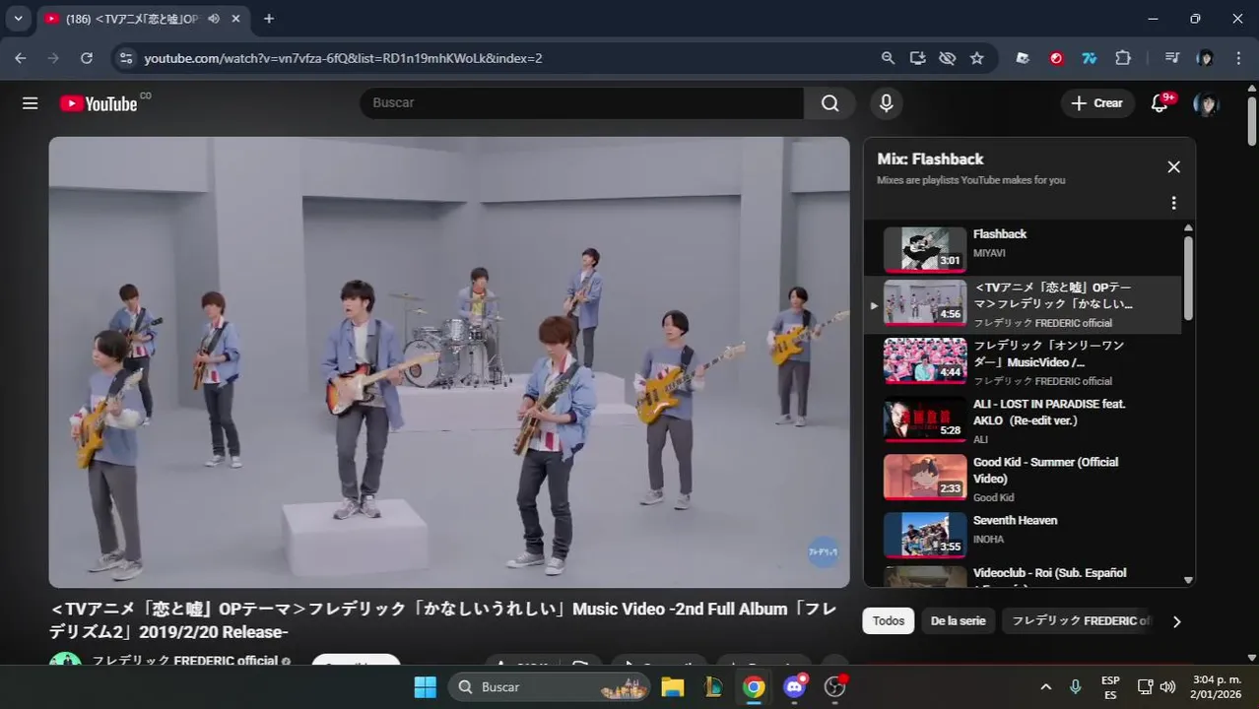Open YouTube account avatar menu
Image resolution: width=1259 pixels, height=709 pixels.
(x=1206, y=103)
